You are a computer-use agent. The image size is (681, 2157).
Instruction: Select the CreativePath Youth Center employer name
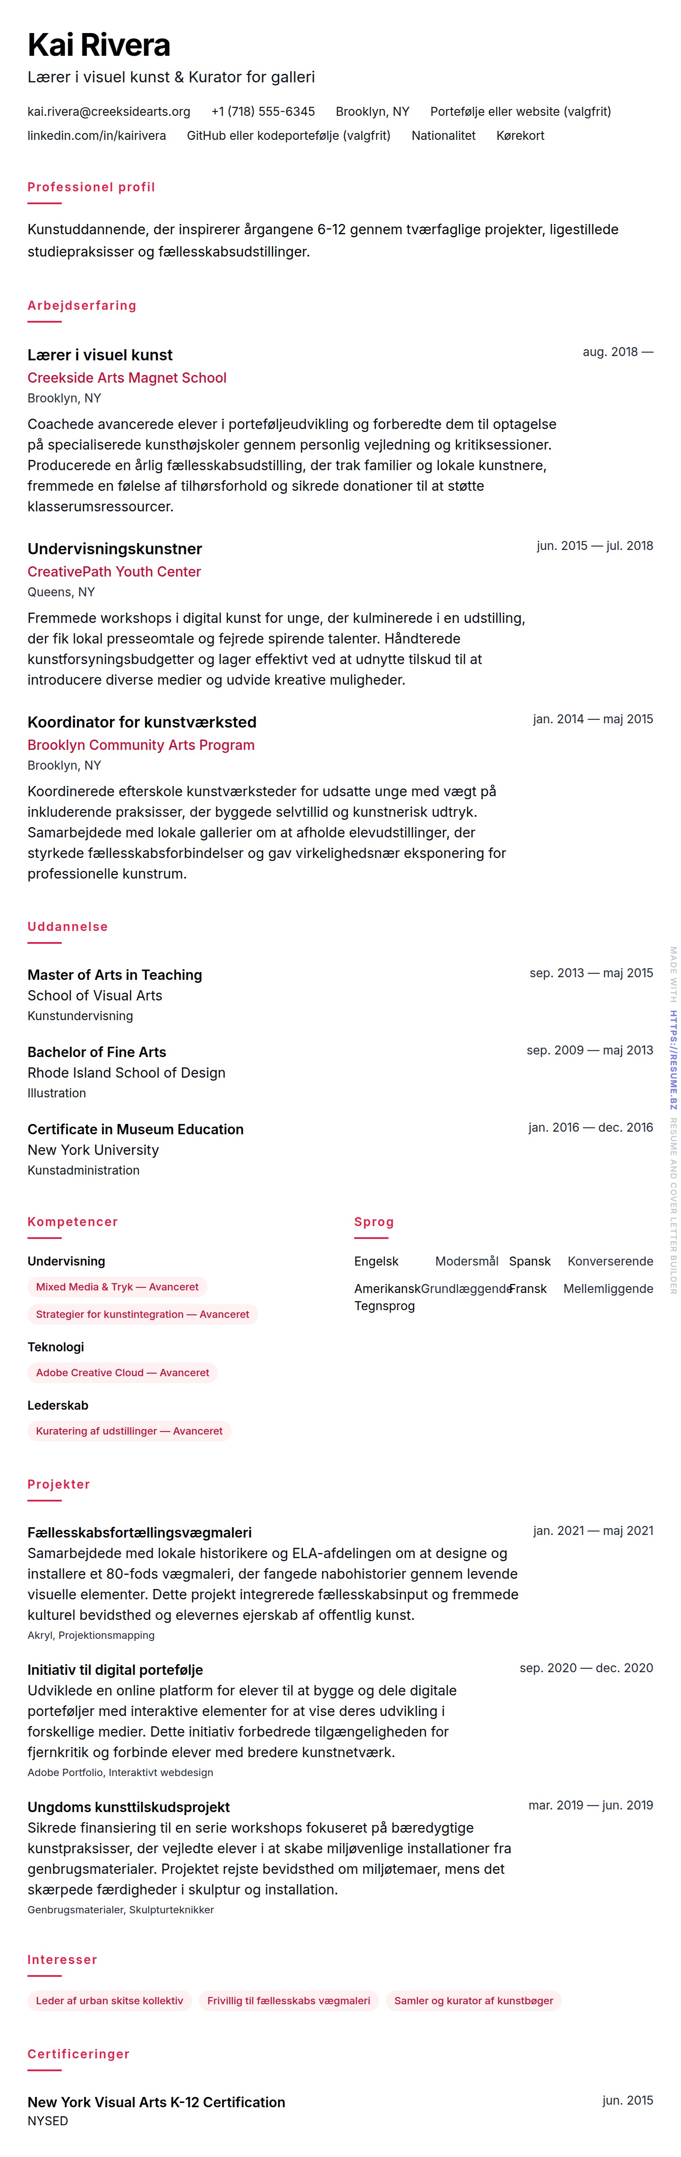[x=114, y=572]
